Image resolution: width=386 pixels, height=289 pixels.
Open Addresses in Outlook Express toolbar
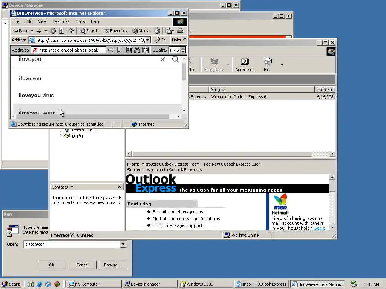pos(245,65)
